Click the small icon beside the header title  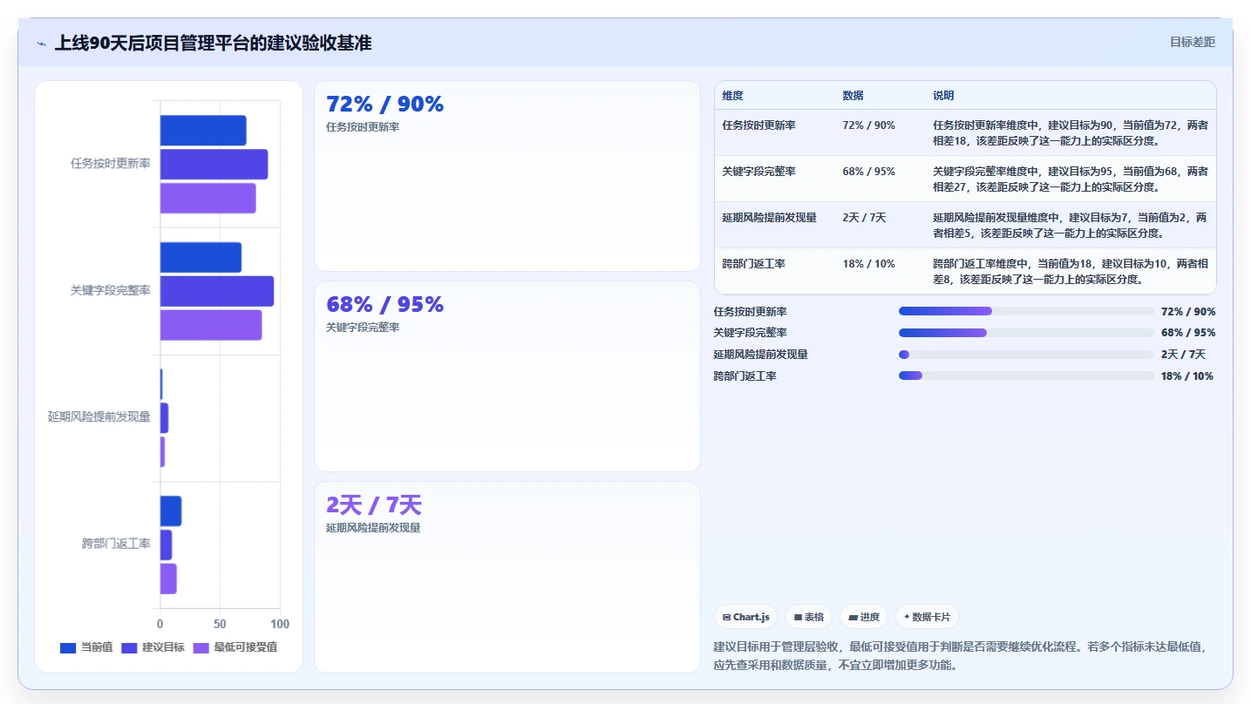[x=41, y=43]
